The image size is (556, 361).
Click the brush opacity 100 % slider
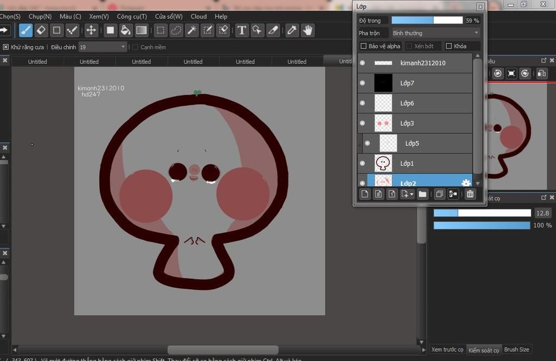[482, 226]
